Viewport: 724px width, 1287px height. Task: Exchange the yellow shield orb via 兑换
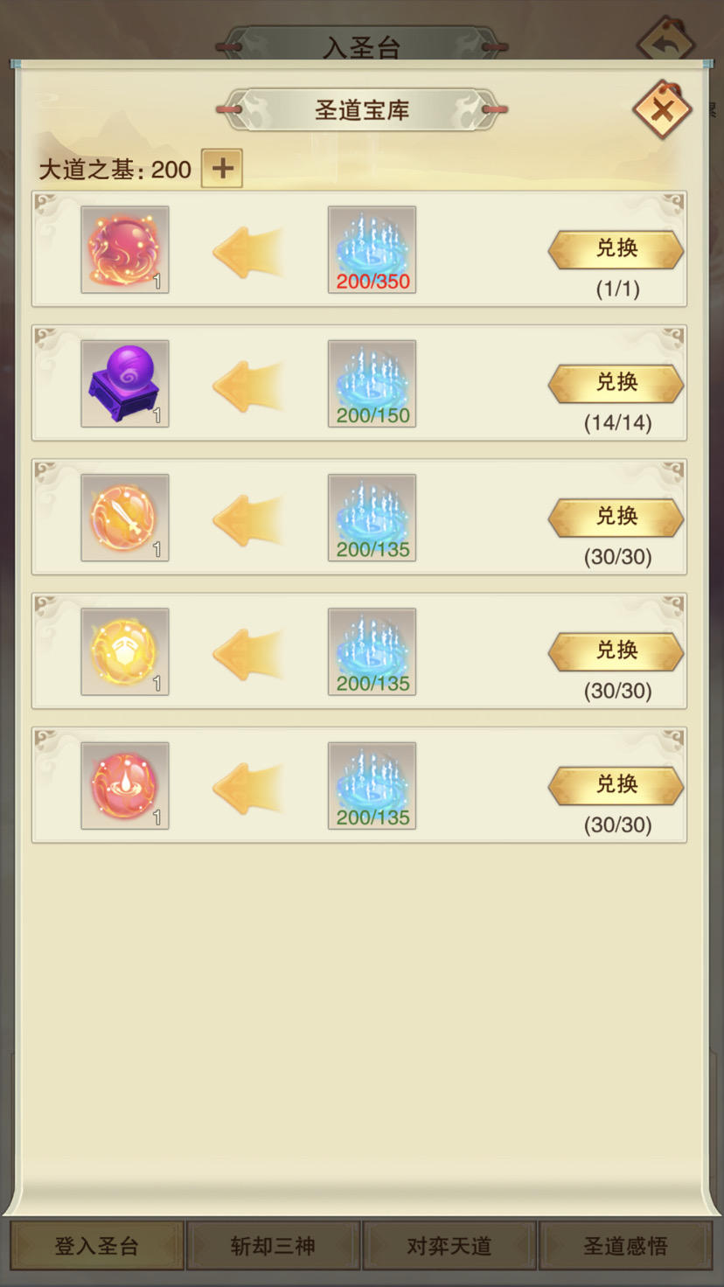click(x=616, y=650)
